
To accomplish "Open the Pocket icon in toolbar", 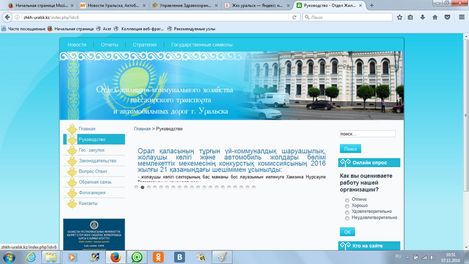I will click(x=447, y=18).
